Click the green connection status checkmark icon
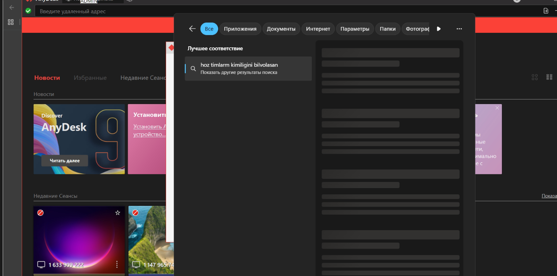 click(x=28, y=11)
